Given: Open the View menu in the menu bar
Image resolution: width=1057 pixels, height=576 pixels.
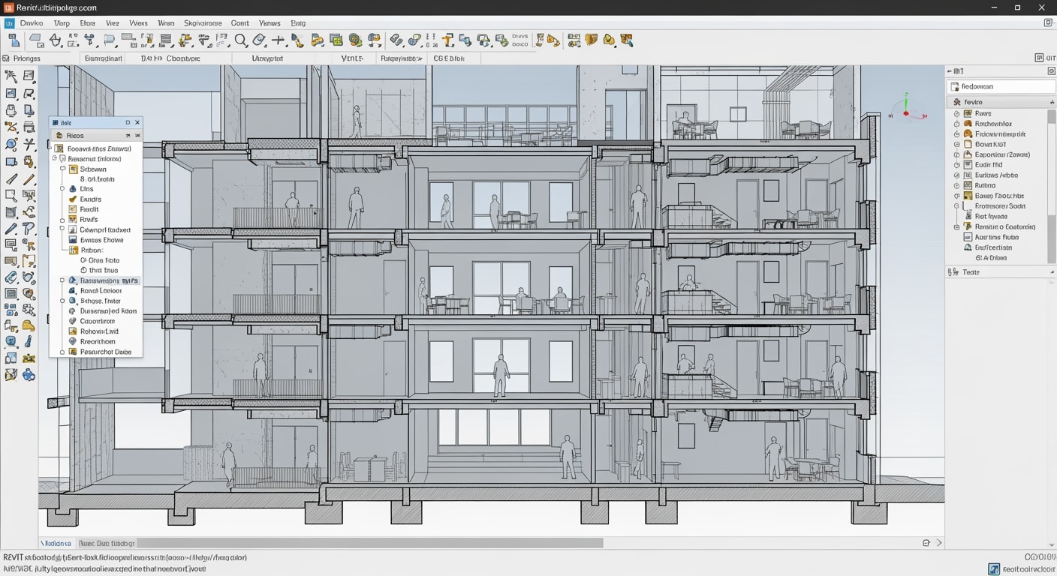Looking at the screenshot, I should tap(113, 22).
